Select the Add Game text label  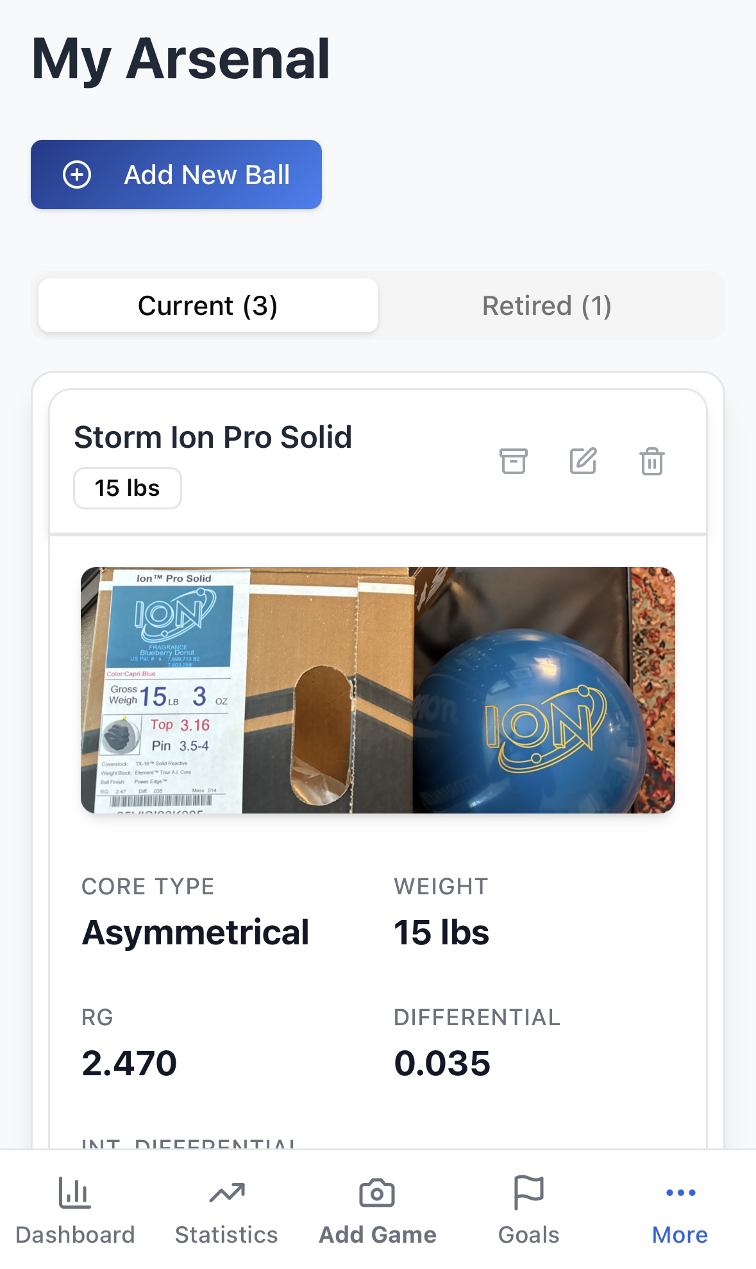378,1235
